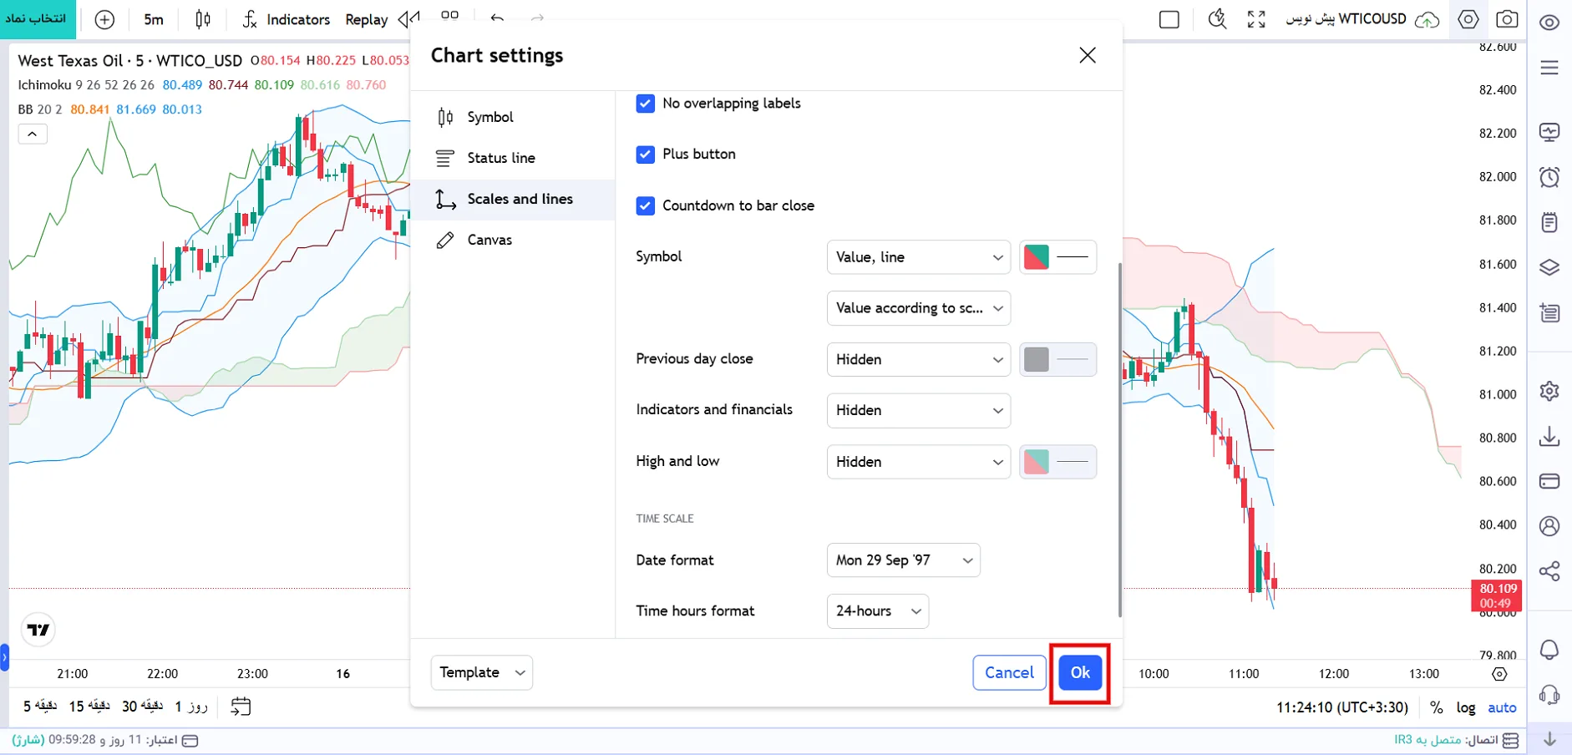The width and height of the screenshot is (1572, 755).
Task: Click the undo arrow in toolbar
Action: click(498, 18)
